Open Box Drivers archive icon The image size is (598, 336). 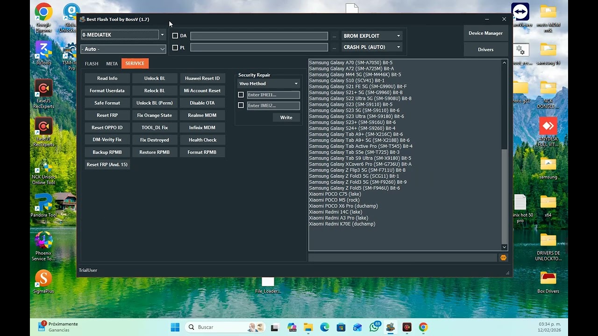pyautogui.click(x=548, y=282)
